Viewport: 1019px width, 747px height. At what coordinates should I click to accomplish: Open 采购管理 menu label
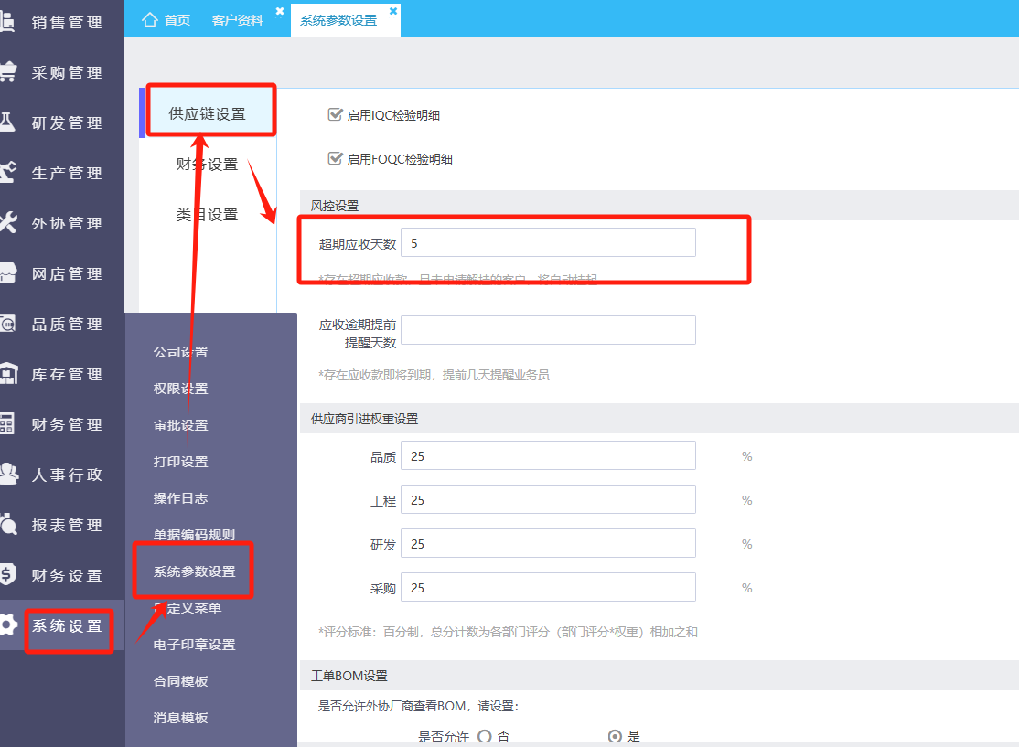point(67,72)
